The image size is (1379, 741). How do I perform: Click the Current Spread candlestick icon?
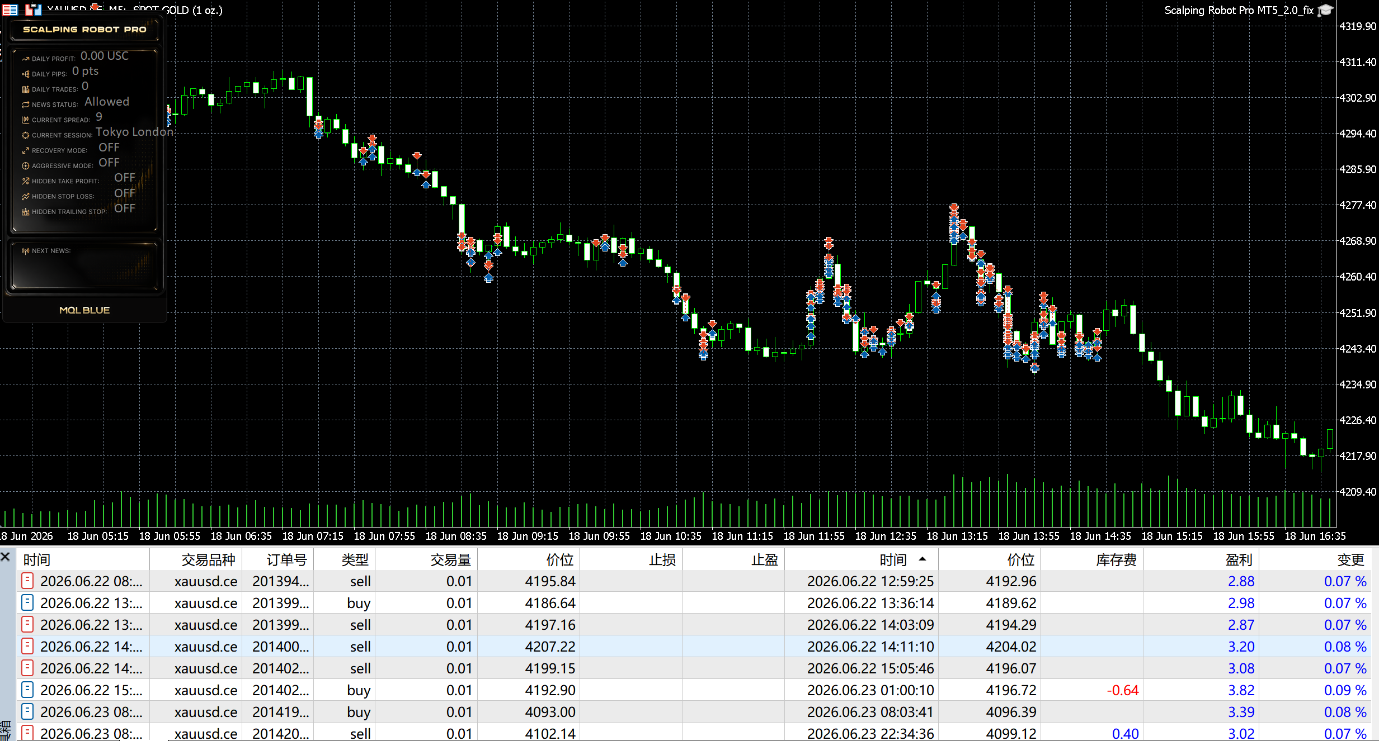click(x=25, y=120)
